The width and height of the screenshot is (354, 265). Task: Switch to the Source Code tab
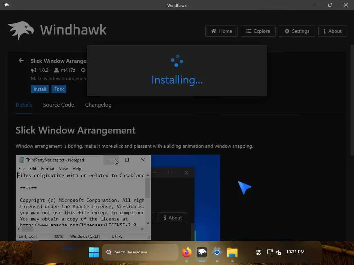pos(58,105)
